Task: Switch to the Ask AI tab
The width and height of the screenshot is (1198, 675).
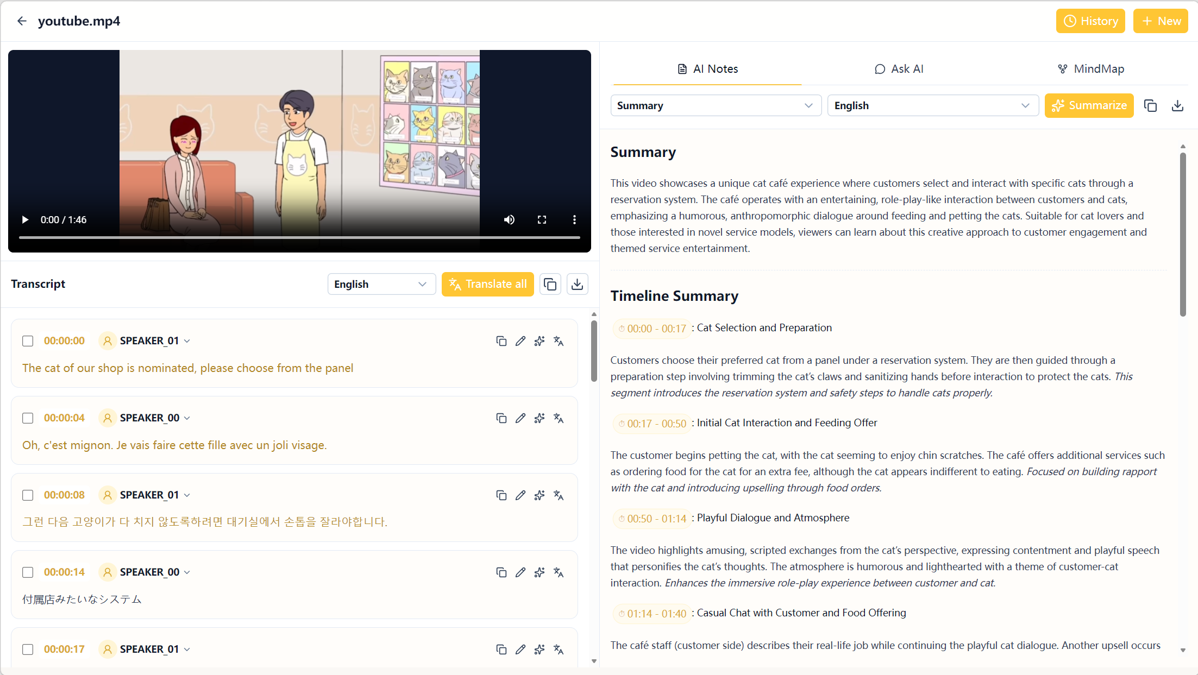Action: (x=899, y=69)
